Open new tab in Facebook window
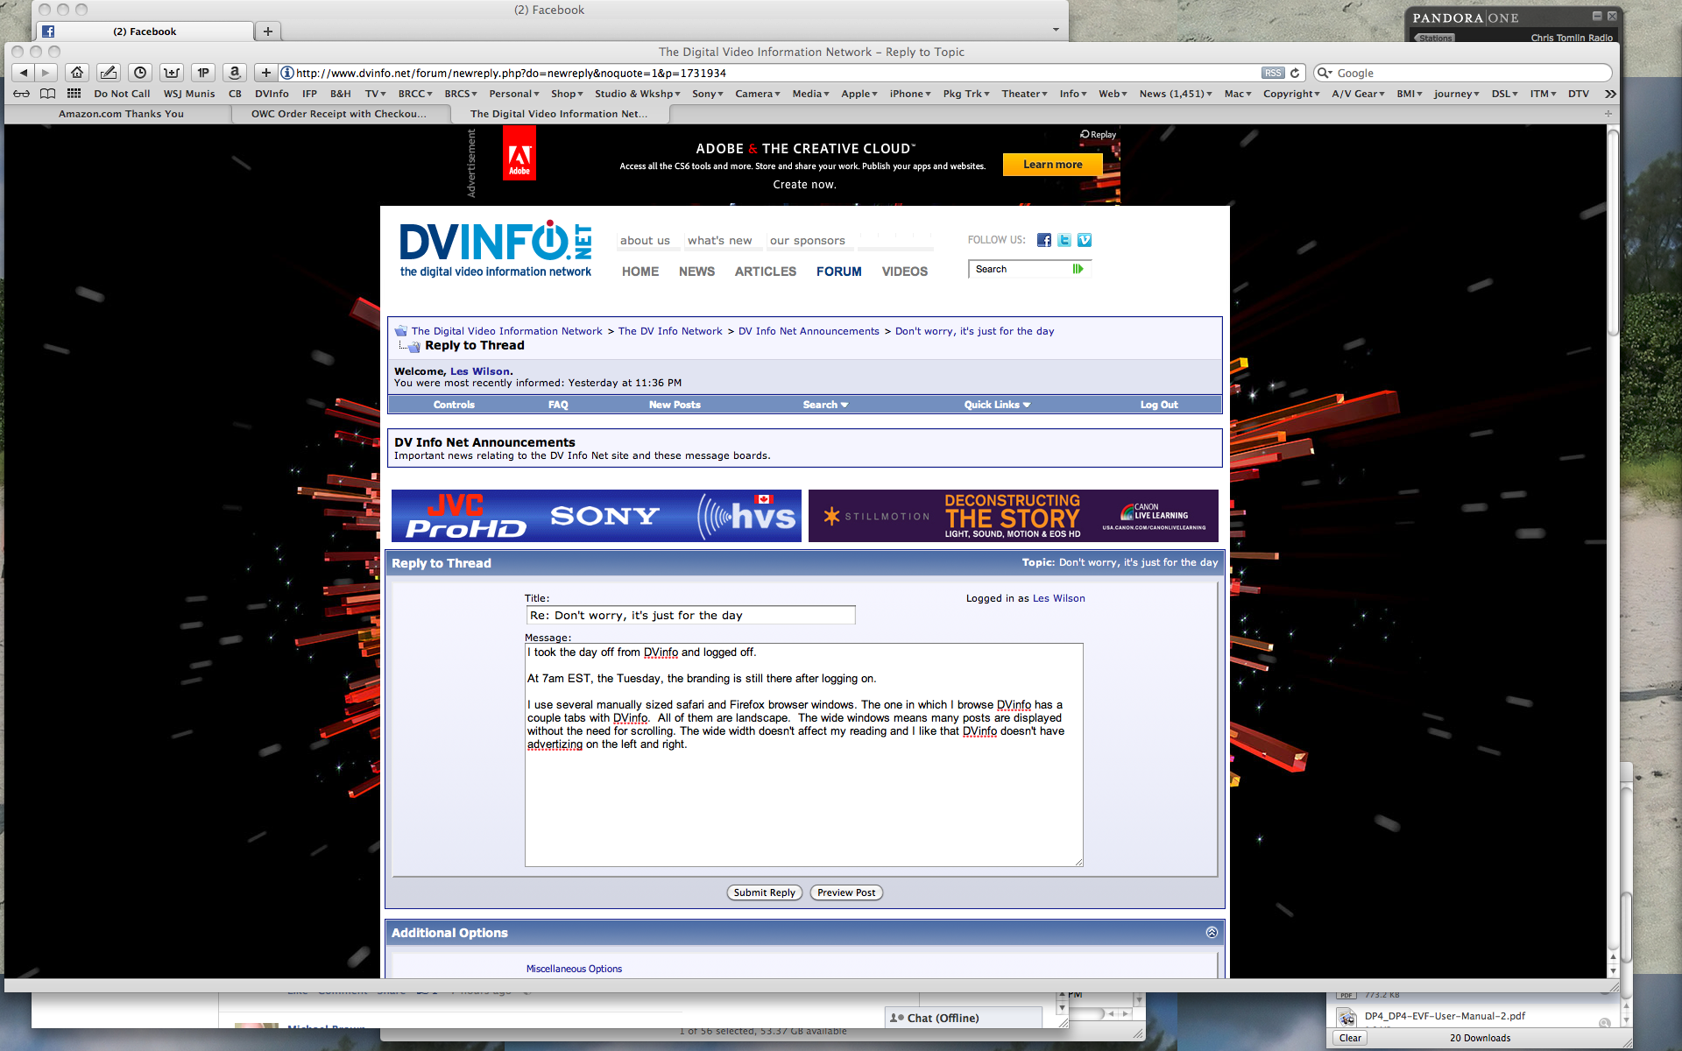Viewport: 1682px width, 1051px height. point(268,32)
